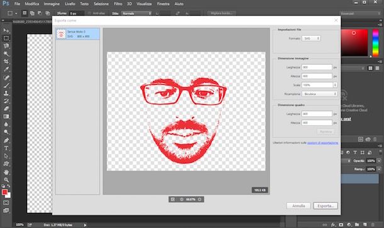This screenshot has height=228, width=384.
Task: Click the Migliora bordo... button
Action: coord(222,13)
